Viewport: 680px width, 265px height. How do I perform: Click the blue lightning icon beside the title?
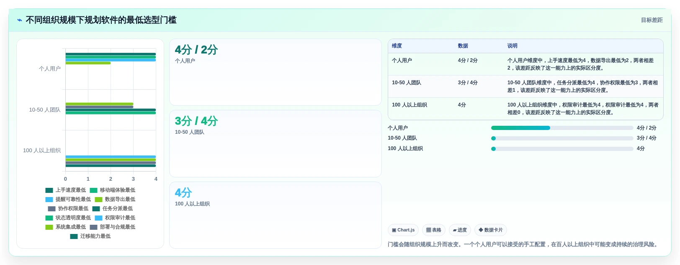point(20,20)
